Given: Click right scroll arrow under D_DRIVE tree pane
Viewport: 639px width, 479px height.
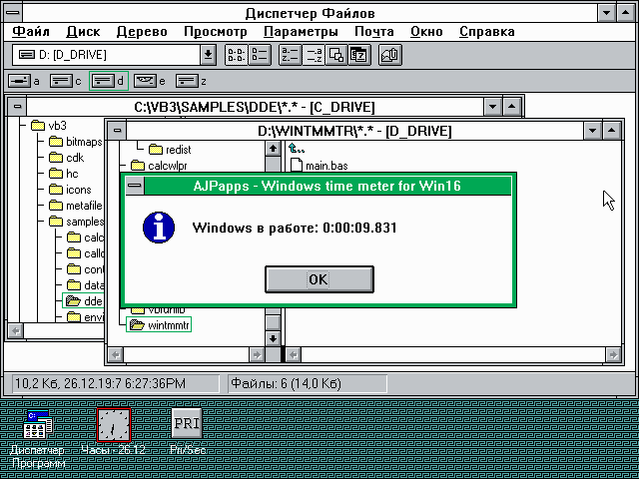Looking at the screenshot, I should click(x=257, y=355).
